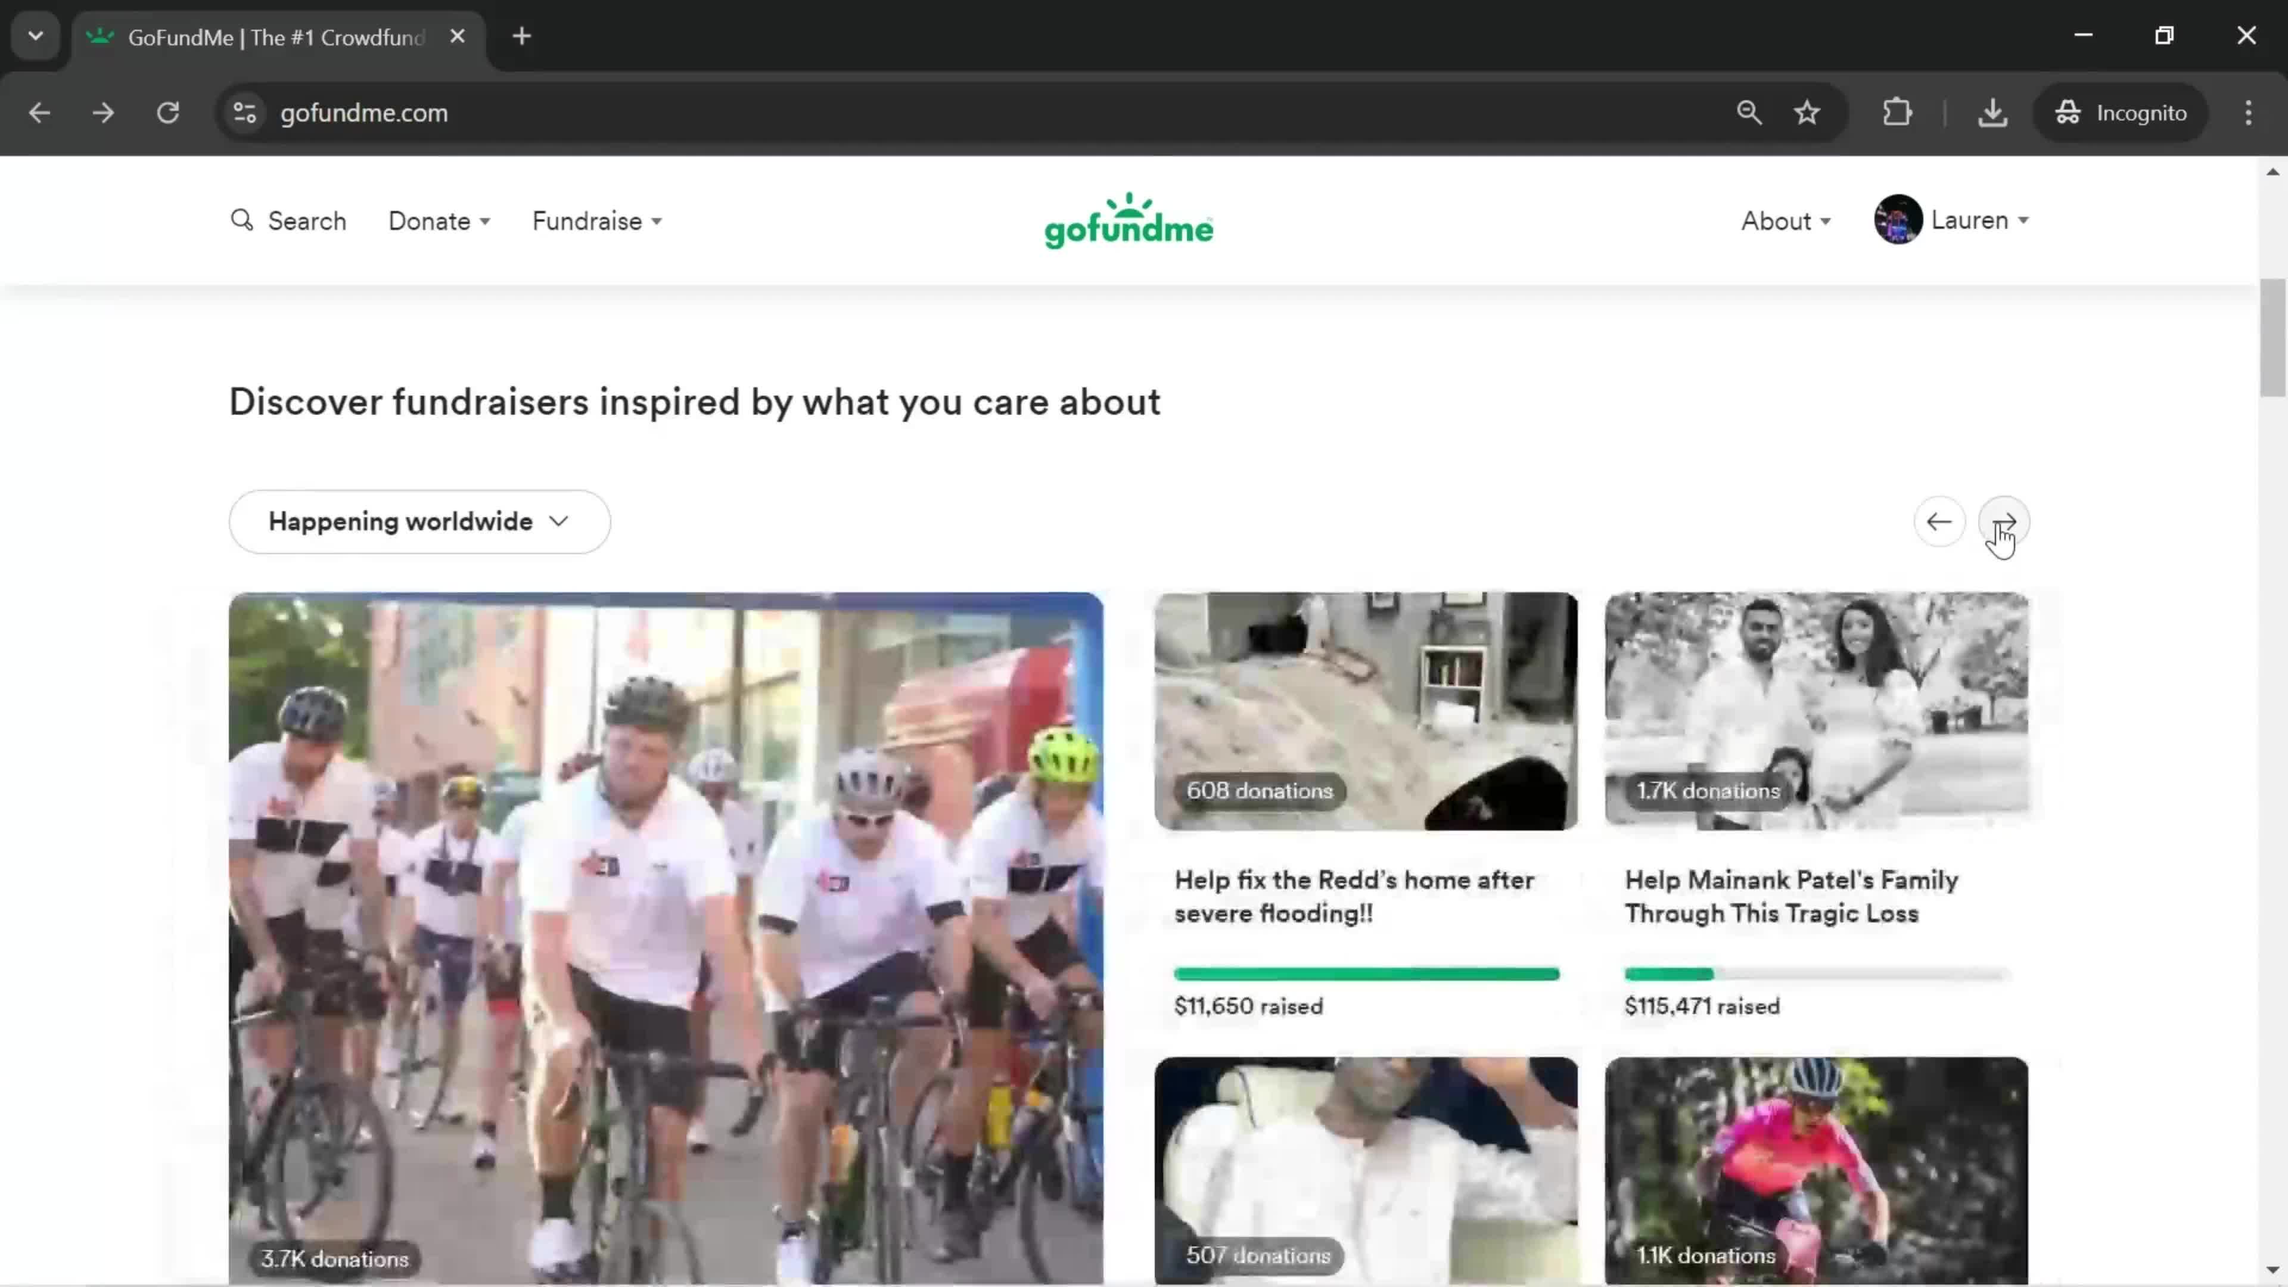Image resolution: width=2288 pixels, height=1287 pixels.
Task: Click the downloads icon in browser toolbar
Action: pos(1992,111)
